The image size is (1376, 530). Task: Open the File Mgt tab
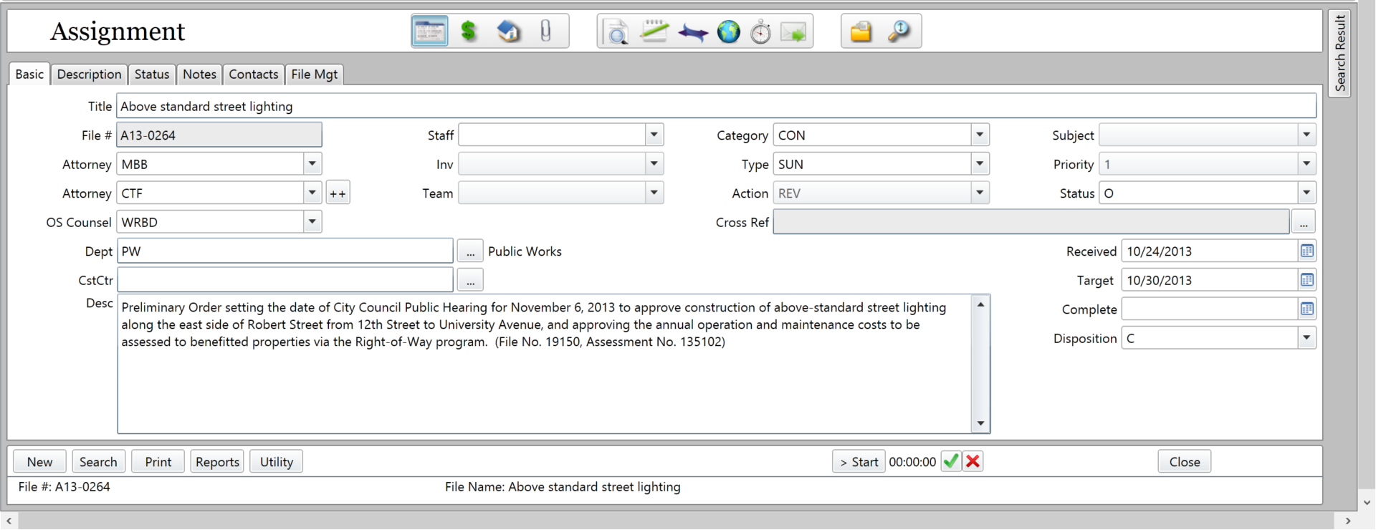point(314,74)
